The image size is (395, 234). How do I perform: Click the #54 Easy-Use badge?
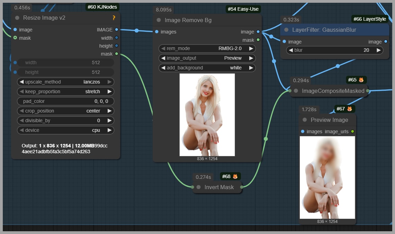tap(243, 9)
